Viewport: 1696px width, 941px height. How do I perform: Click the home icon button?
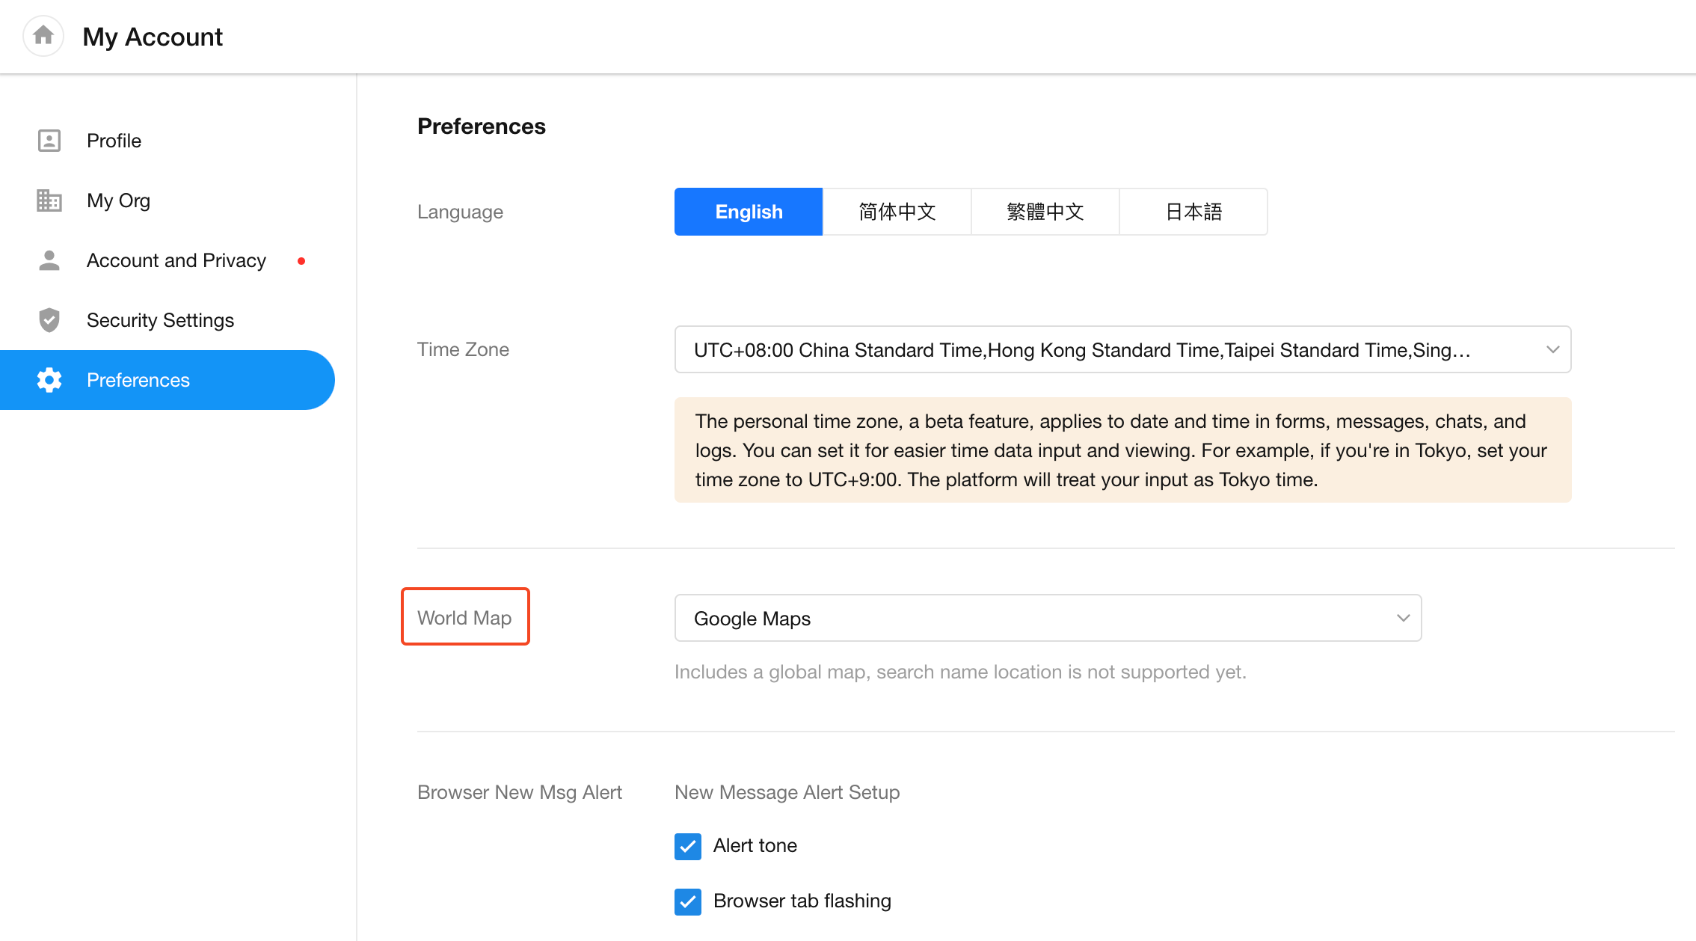pos(43,35)
